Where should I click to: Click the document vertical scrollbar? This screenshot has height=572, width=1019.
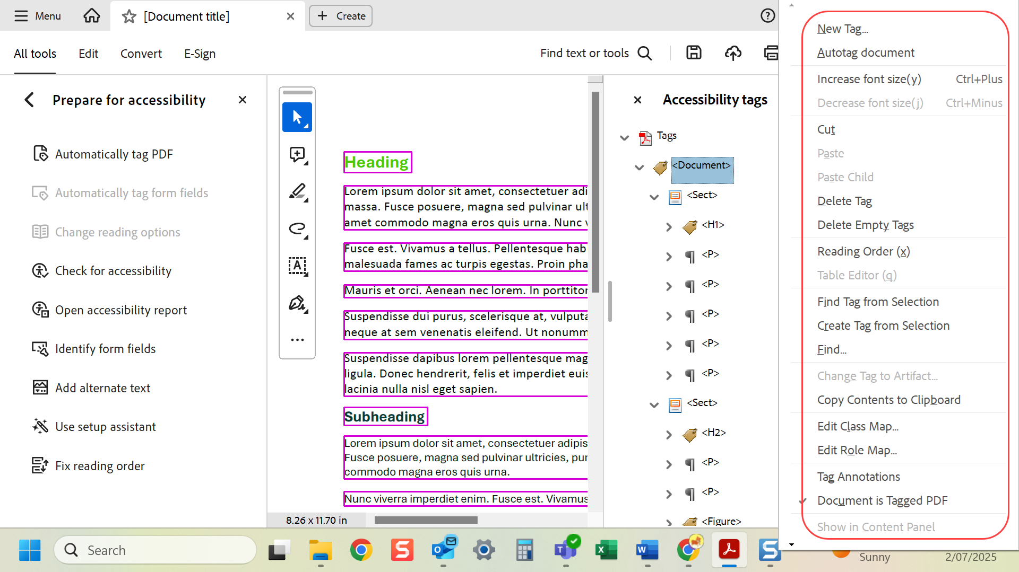[x=595, y=192]
